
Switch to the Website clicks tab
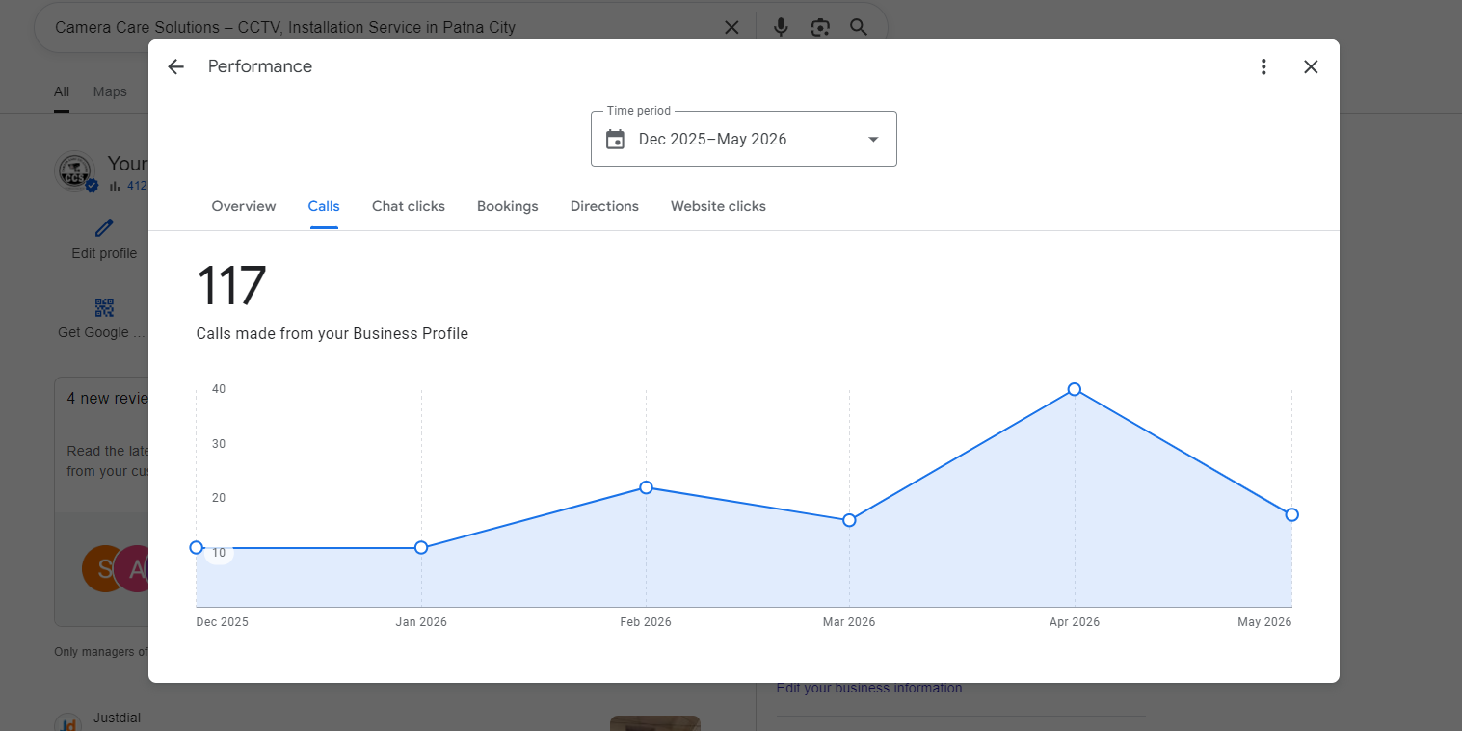[718, 206]
